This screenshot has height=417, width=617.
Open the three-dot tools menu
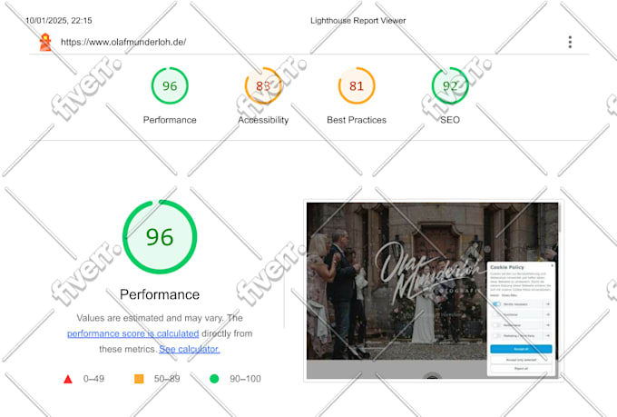pyautogui.click(x=570, y=42)
